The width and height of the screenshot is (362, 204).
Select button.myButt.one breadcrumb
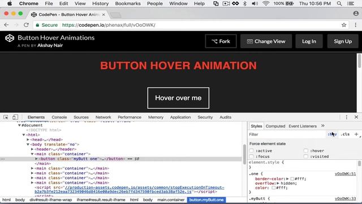[x=206, y=200]
